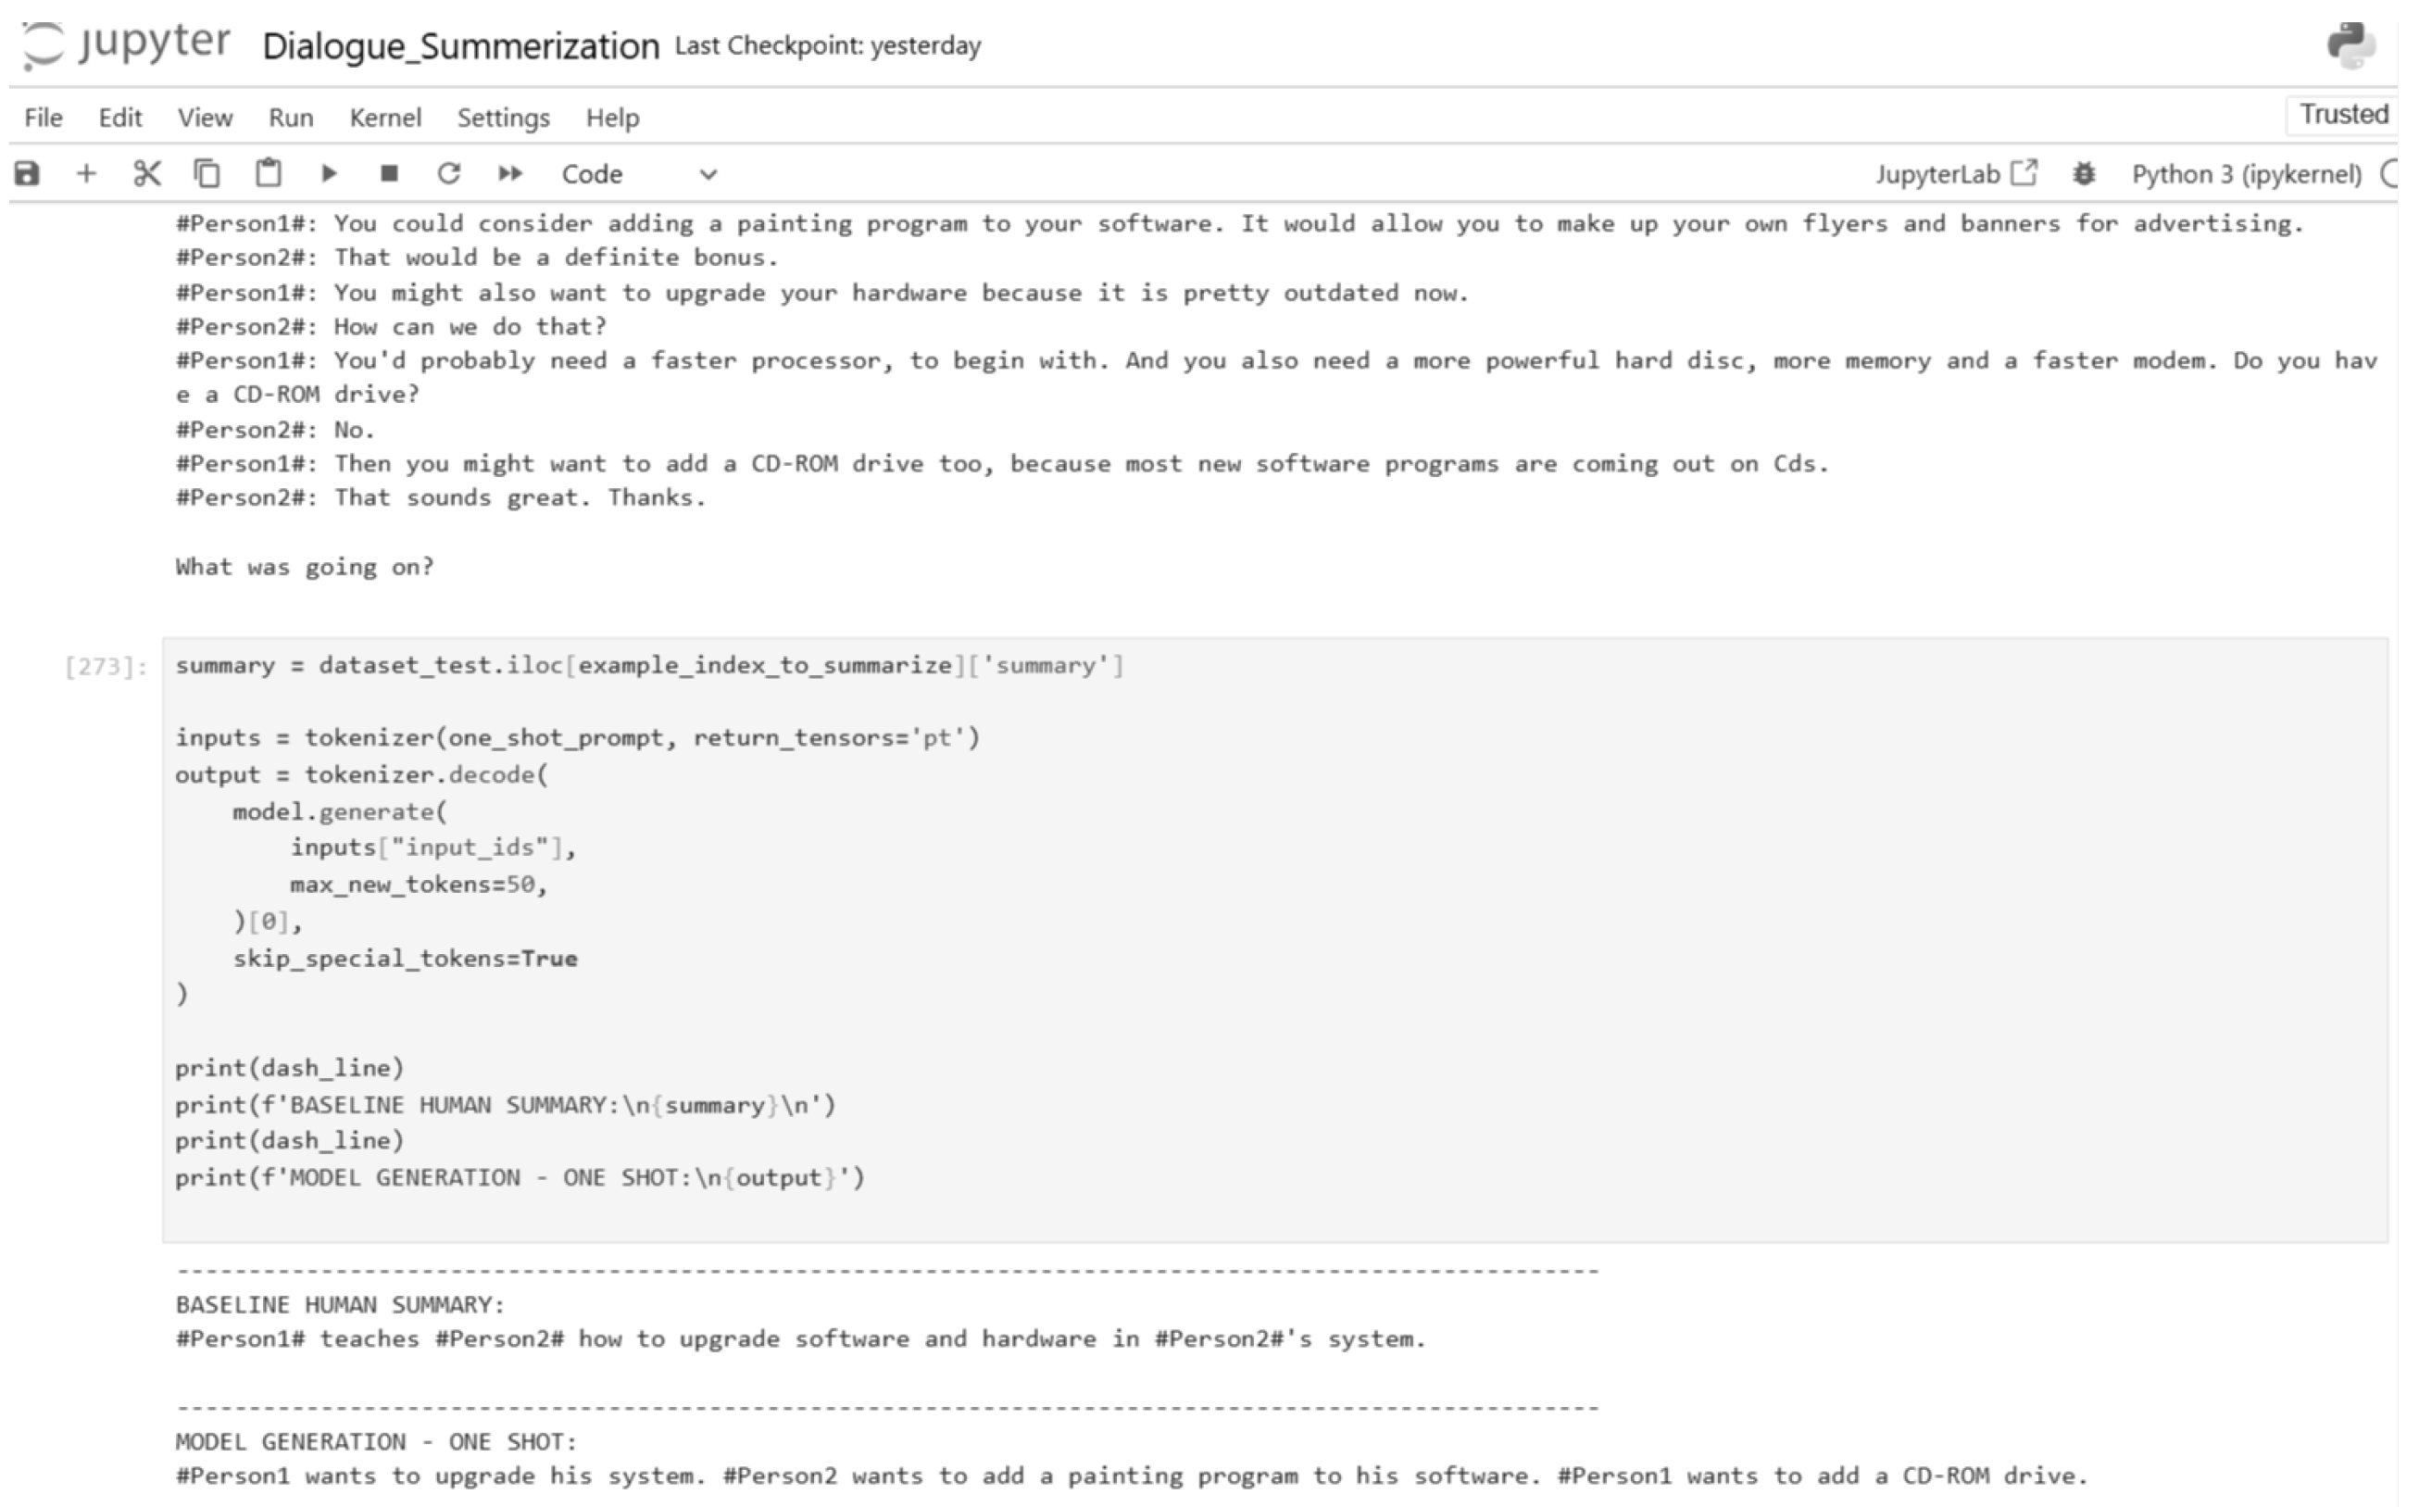Open the Kernel menu
This screenshot has height=1507, width=2419.
click(384, 118)
